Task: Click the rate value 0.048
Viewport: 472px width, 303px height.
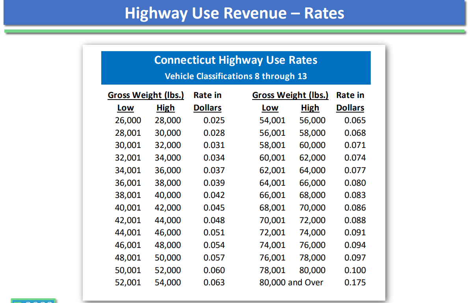Action: click(x=214, y=220)
